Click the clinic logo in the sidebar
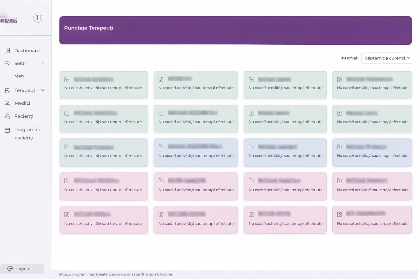418x279 pixels. 9,20
